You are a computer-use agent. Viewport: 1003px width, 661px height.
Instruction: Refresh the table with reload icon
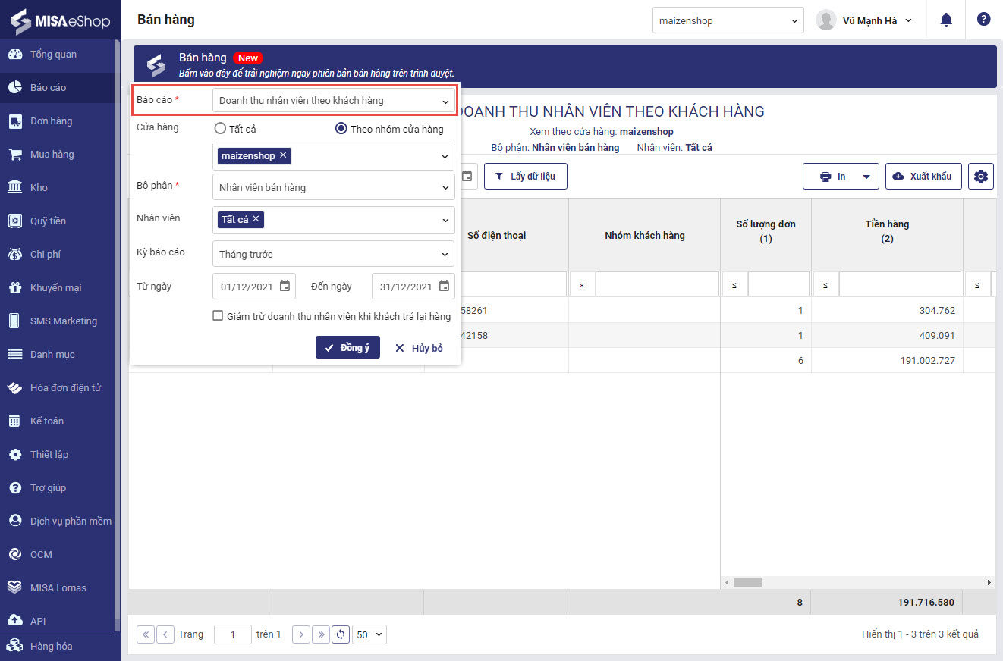341,634
